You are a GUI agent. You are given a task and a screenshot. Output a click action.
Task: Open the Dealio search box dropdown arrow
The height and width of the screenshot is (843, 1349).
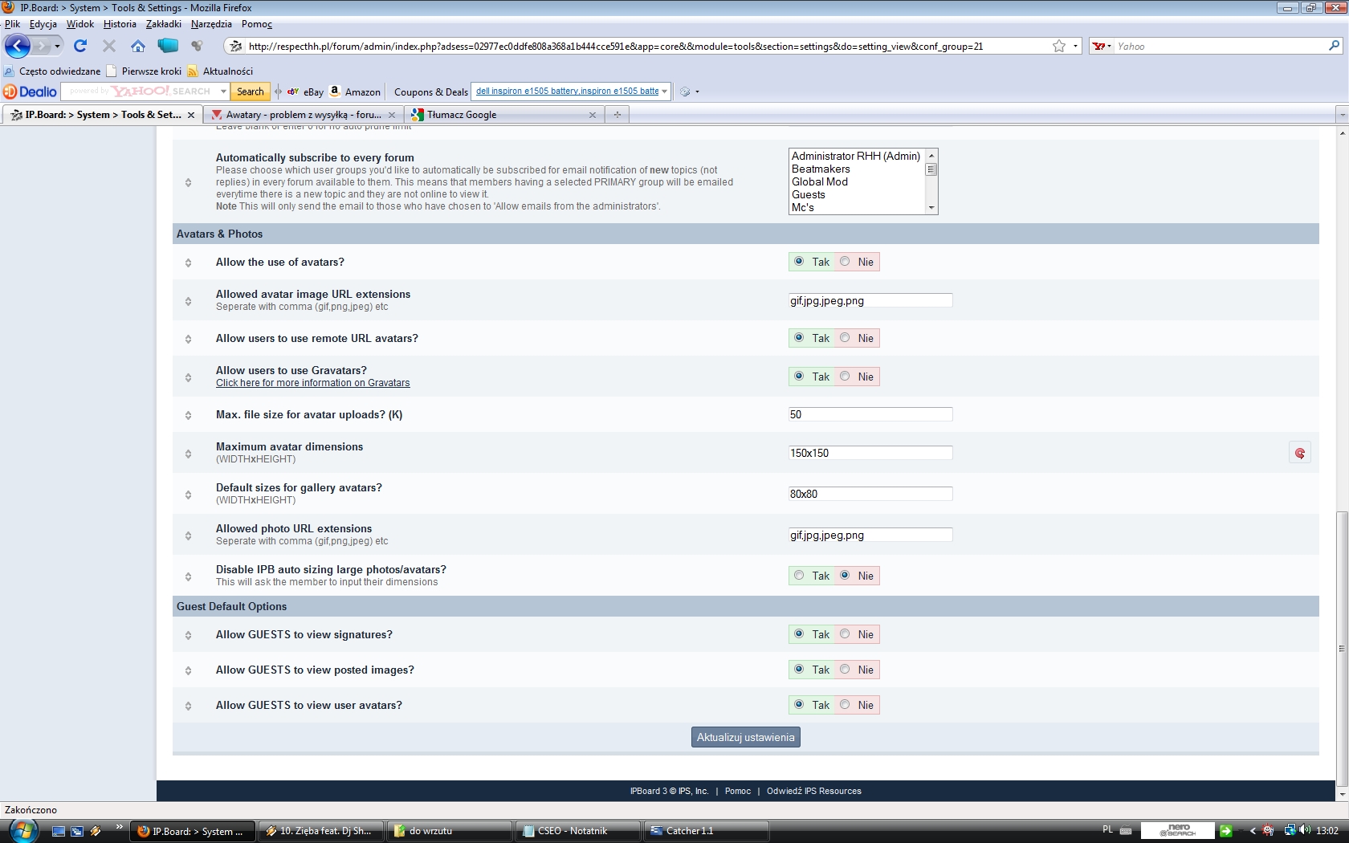pos(223,92)
